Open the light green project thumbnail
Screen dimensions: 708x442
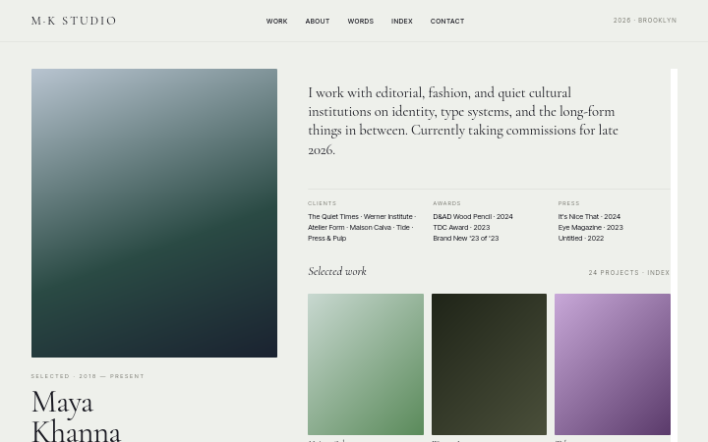366,364
